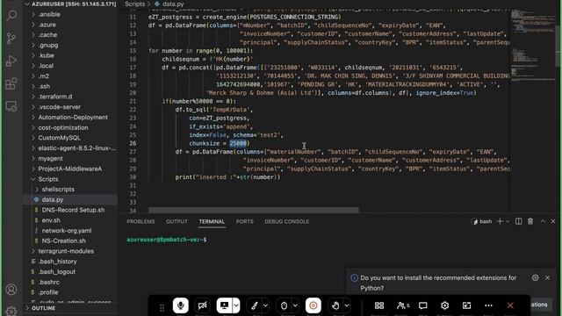Click the editor horizontal scrollbar
The width and height of the screenshot is (562, 316).
(254, 210)
